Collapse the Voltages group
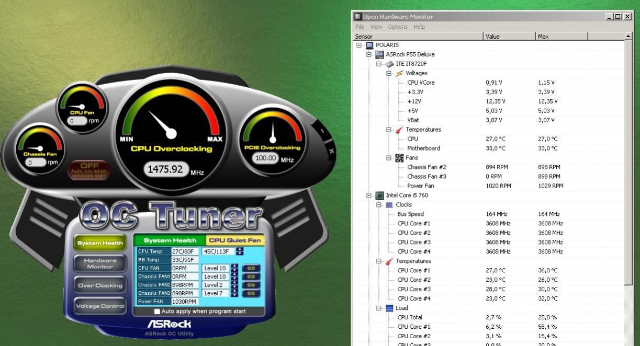This screenshot has width=640, height=346. (x=389, y=73)
